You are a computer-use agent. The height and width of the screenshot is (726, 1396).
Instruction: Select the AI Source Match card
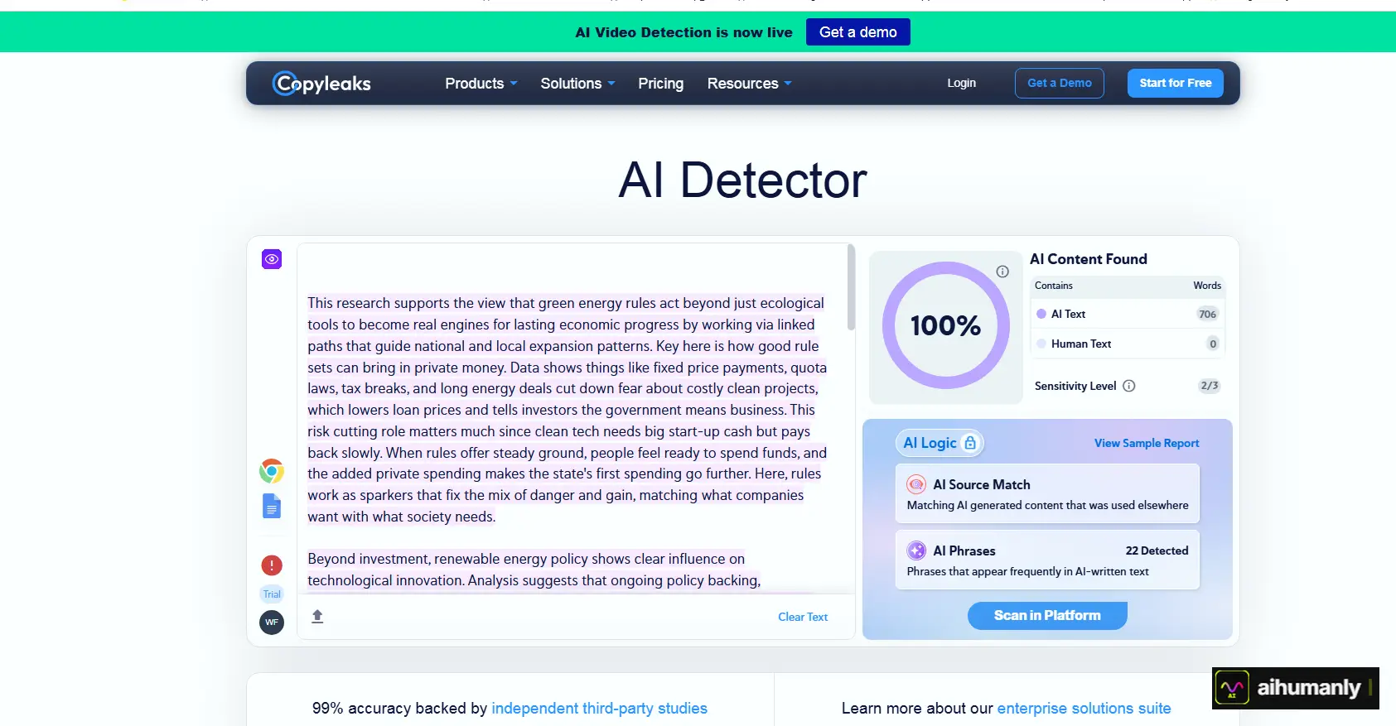coord(1047,493)
